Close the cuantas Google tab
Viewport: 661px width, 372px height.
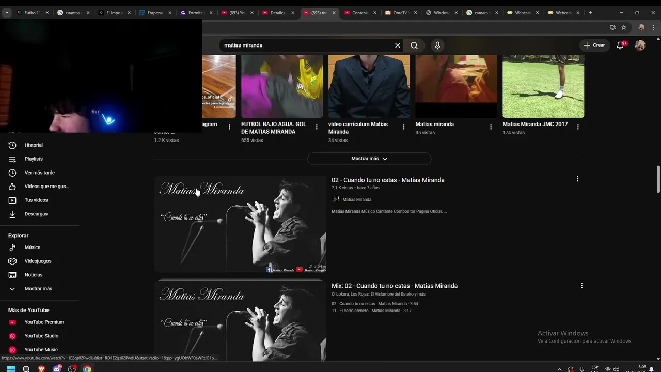88,13
